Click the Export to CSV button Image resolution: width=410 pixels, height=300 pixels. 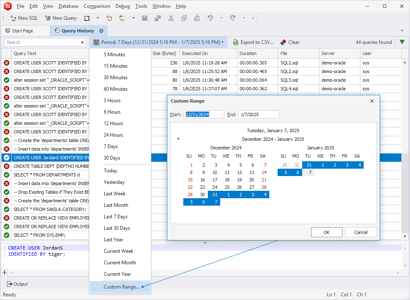[x=253, y=42]
